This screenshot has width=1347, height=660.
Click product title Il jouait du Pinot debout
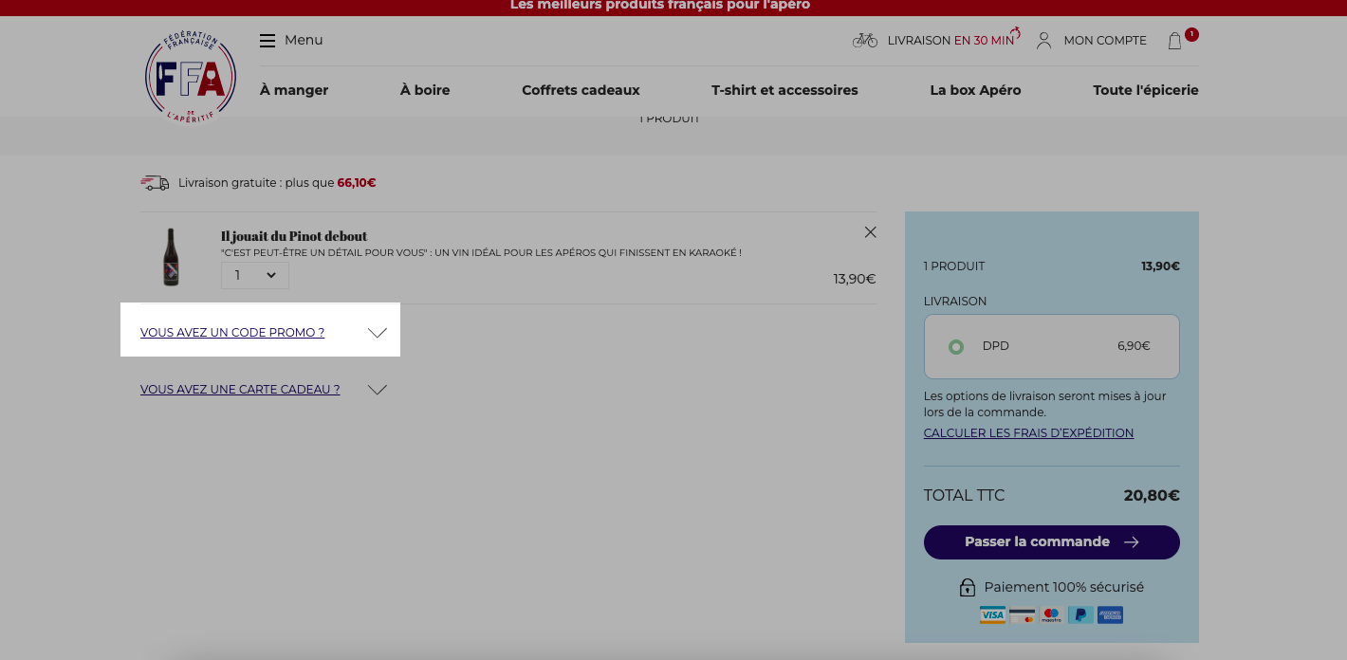coord(294,236)
